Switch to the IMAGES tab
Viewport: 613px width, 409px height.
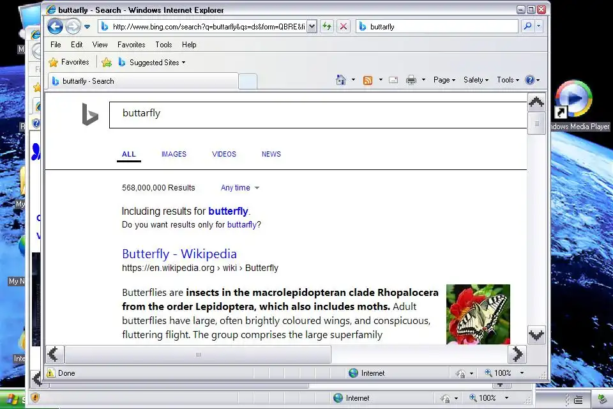click(x=174, y=154)
